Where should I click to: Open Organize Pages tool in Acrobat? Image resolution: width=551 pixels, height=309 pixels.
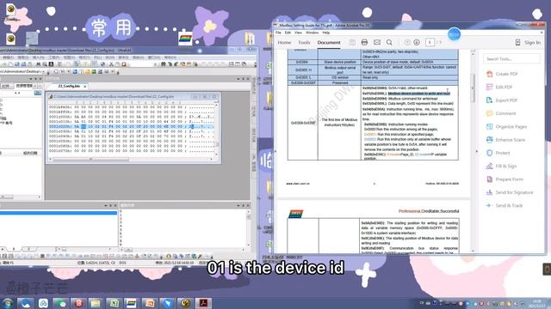coord(506,126)
